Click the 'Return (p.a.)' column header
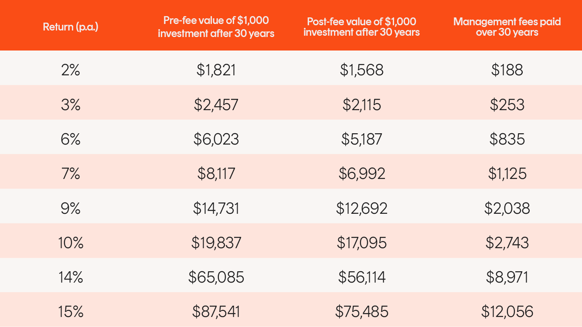This screenshot has height=327, width=582. (71, 27)
